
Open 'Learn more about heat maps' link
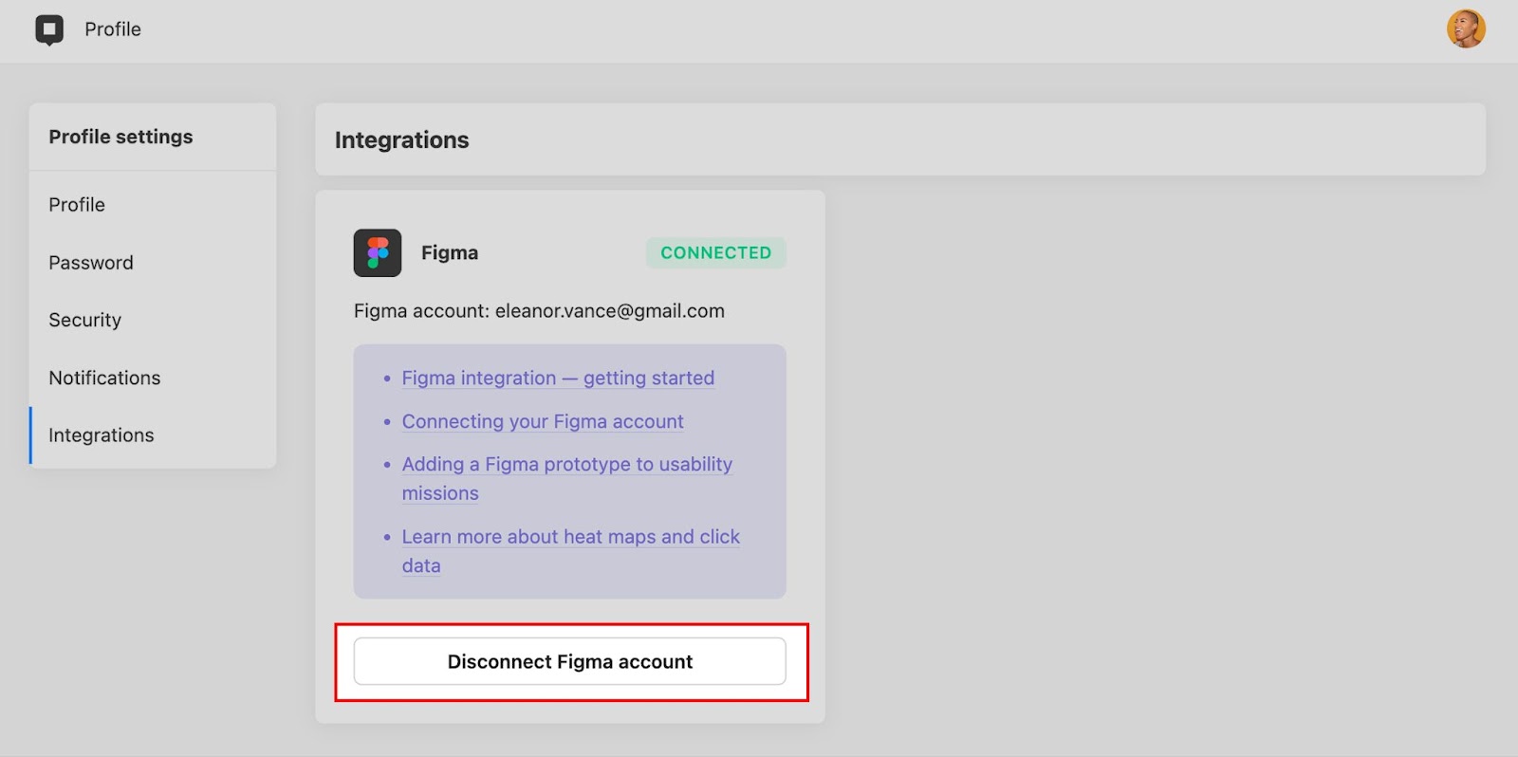pos(570,550)
